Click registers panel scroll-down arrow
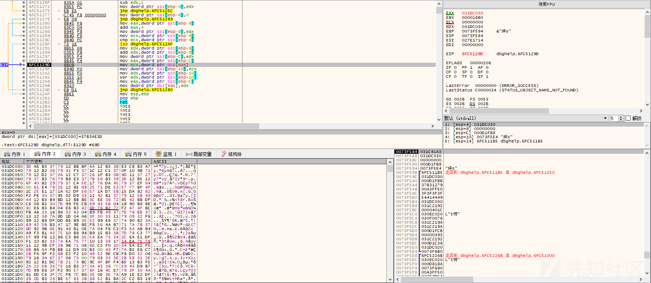651x283 pixels. coord(647,105)
